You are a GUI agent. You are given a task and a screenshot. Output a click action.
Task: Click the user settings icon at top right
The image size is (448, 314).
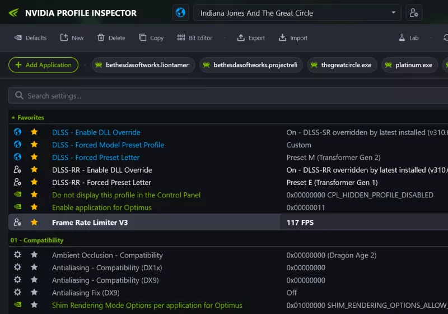[x=414, y=12]
